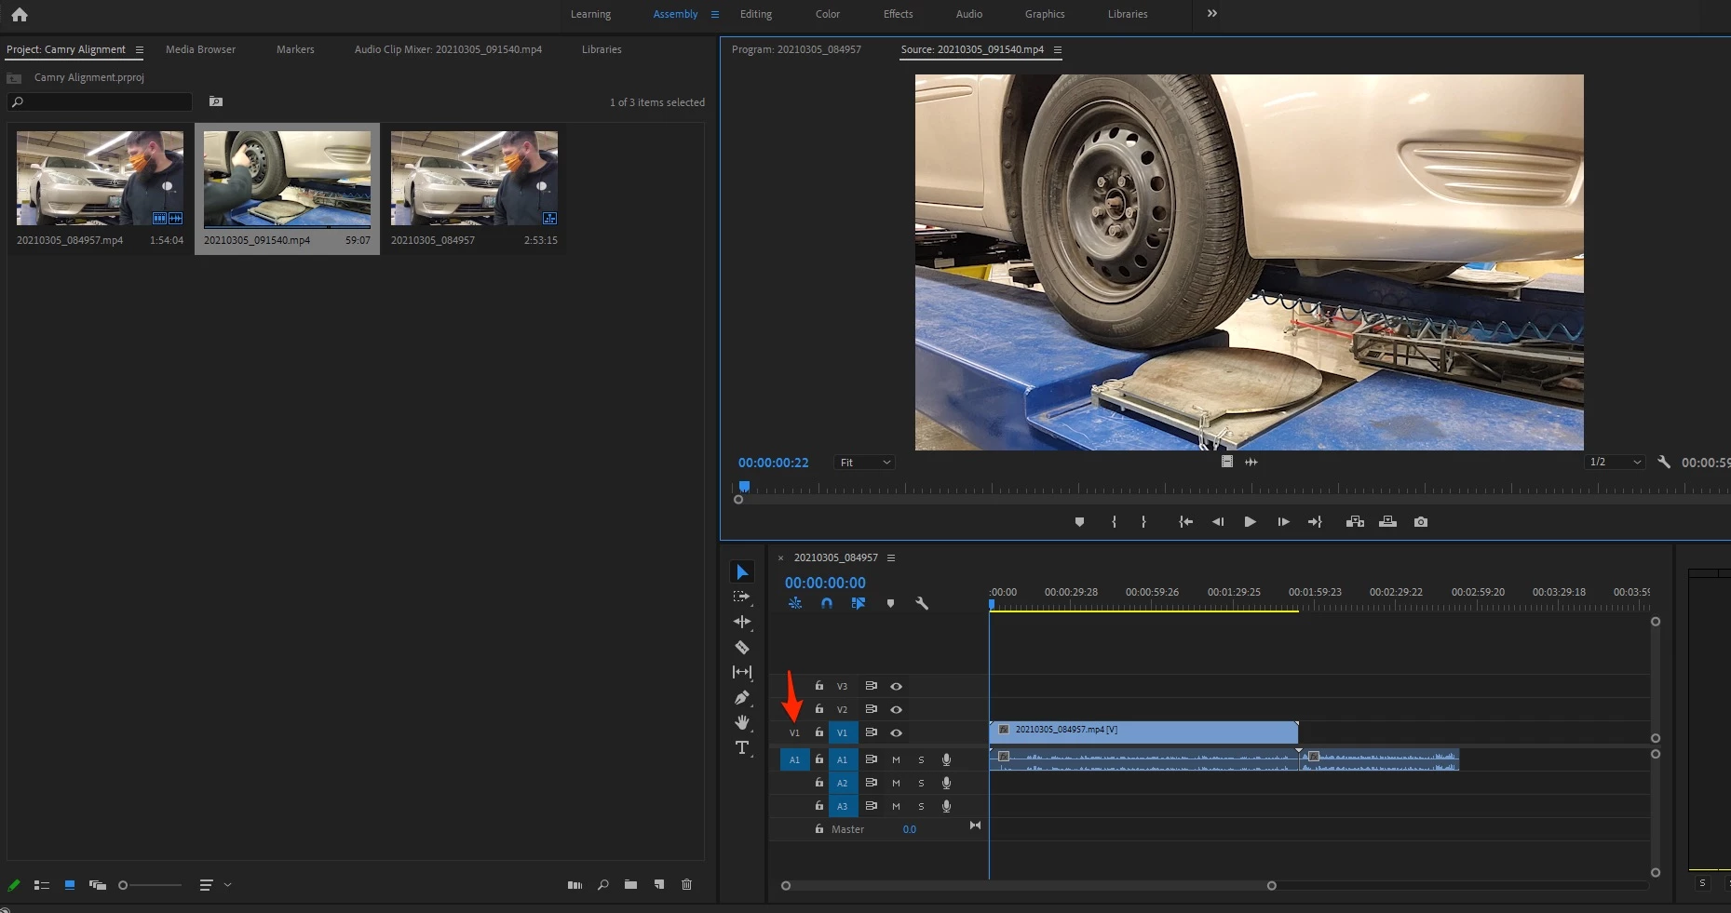
Task: Open the 1/2 playback resolution dropdown
Action: pos(1614,463)
